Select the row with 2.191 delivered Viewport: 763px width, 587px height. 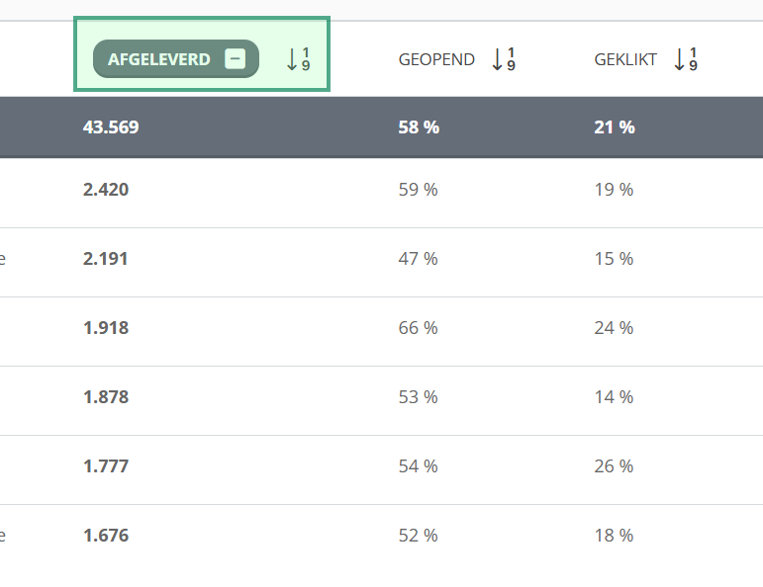106,259
